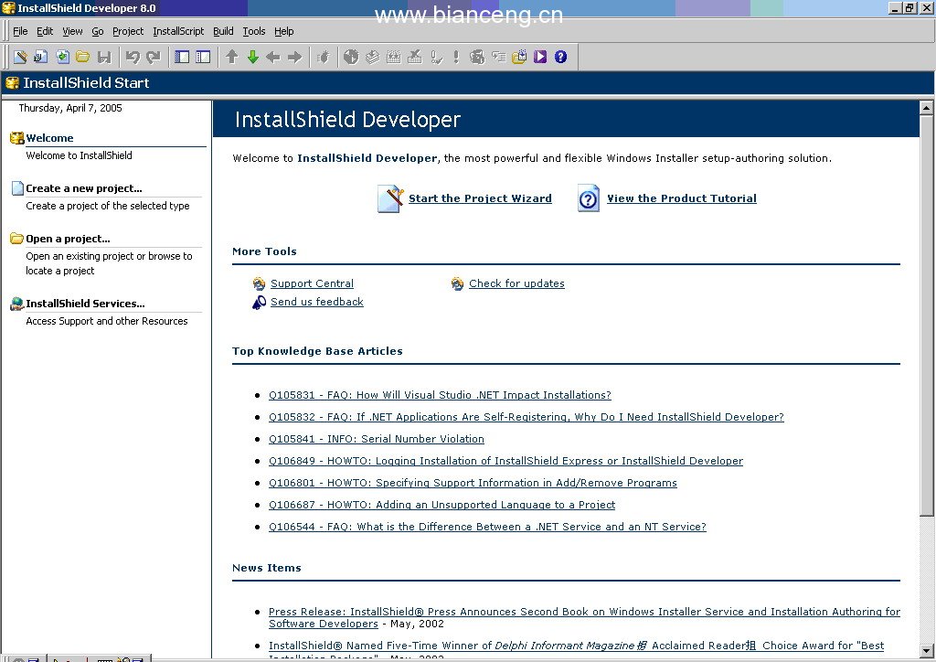936x662 pixels.
Task: Open the InstallScript menu
Action: coord(178,31)
